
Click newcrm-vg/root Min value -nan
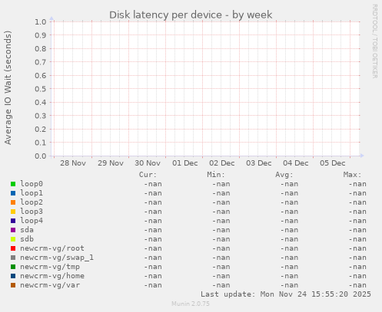pos(221,248)
